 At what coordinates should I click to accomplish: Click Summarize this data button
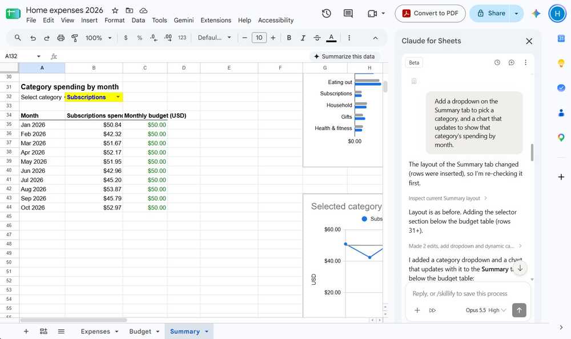[344, 56]
